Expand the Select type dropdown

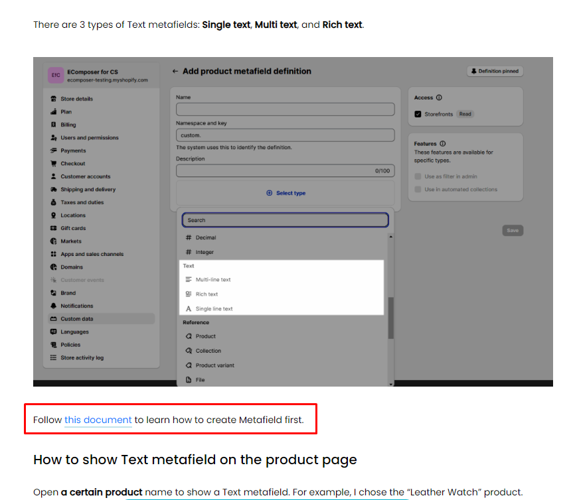point(286,193)
